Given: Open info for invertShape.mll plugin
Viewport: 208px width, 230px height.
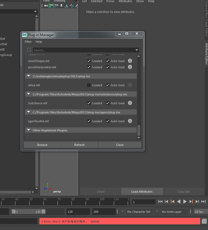Looking at the screenshot, I should click(130, 61).
